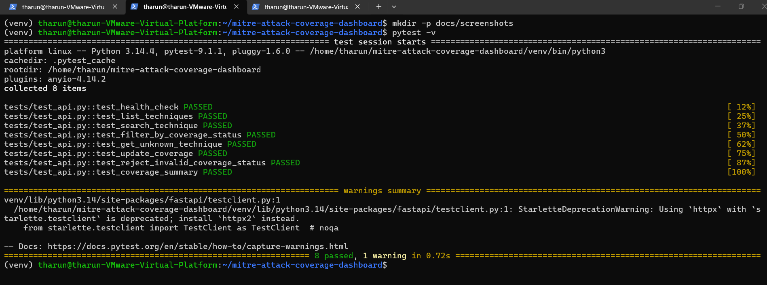The image size is (767, 285).
Task: Click the 'pytest -v' command text
Action: [x=414, y=33]
